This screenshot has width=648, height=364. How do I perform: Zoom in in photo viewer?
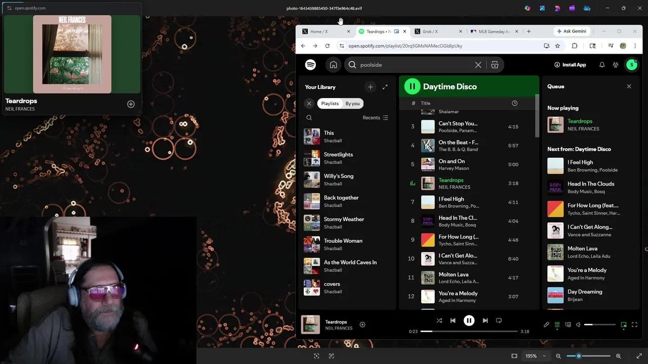point(618,356)
